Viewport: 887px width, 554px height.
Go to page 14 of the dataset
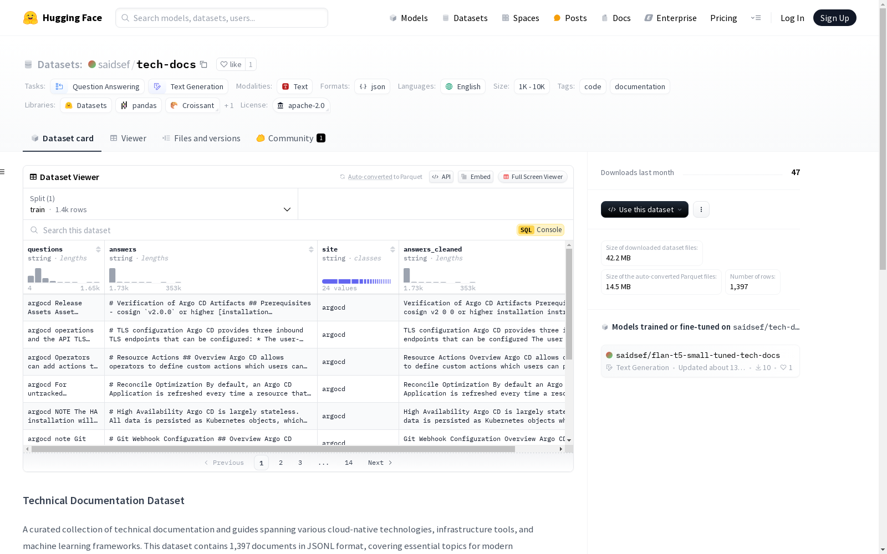[349, 463]
